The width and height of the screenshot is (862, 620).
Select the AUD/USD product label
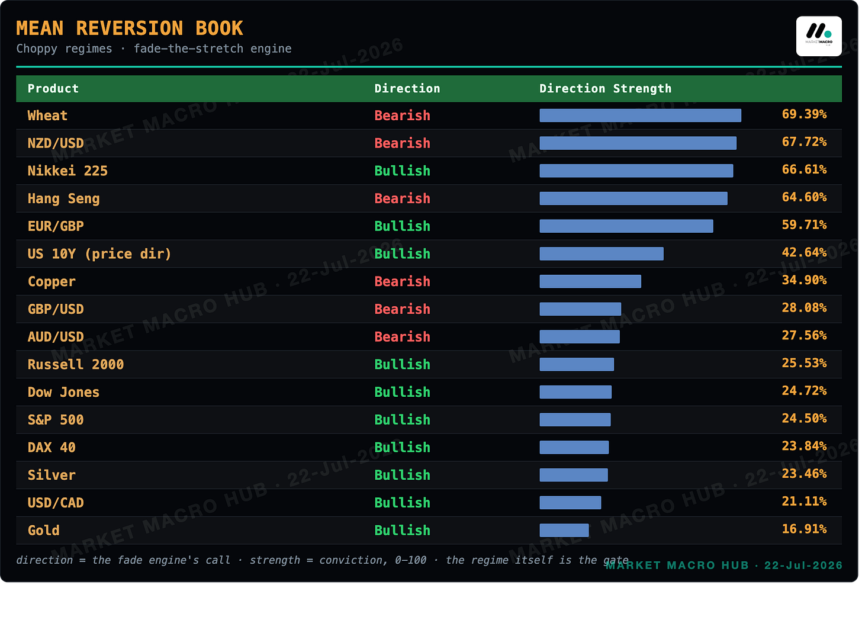[56, 337]
